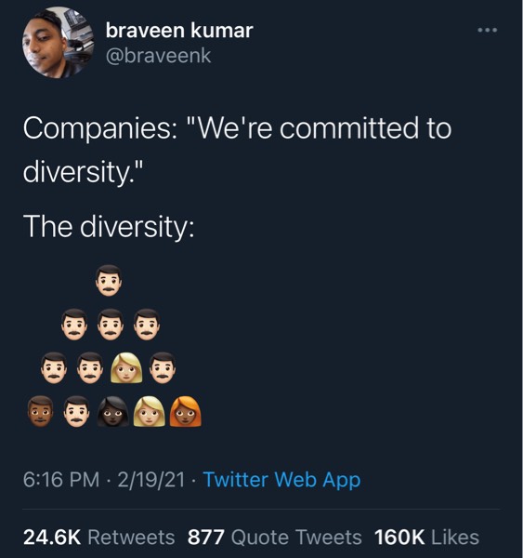Click "The diversity:" text line
The image size is (523, 558).
pos(109,227)
